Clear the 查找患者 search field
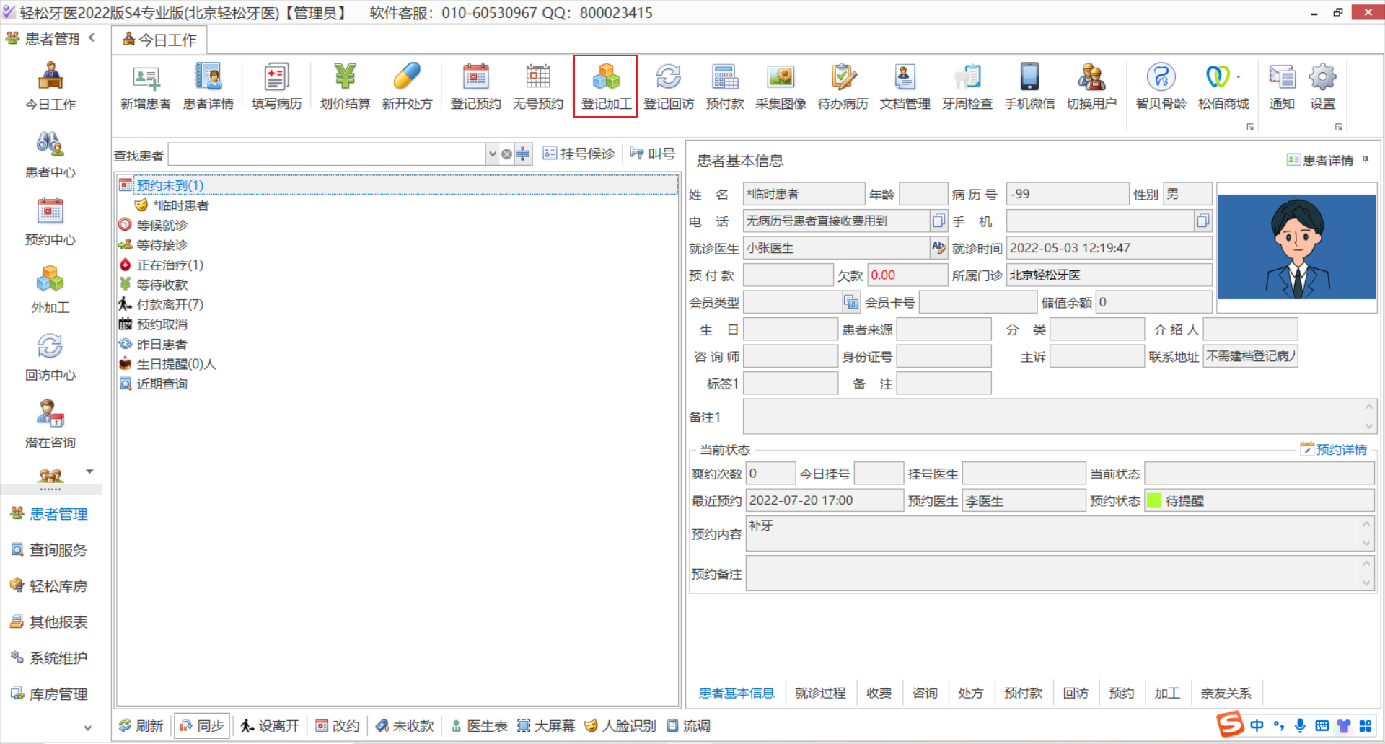This screenshot has width=1385, height=744. [x=506, y=154]
